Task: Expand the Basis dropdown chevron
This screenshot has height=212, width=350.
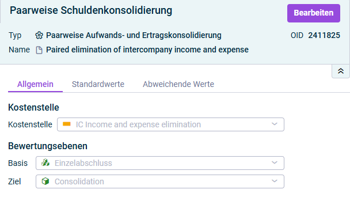Action: tap(275, 163)
